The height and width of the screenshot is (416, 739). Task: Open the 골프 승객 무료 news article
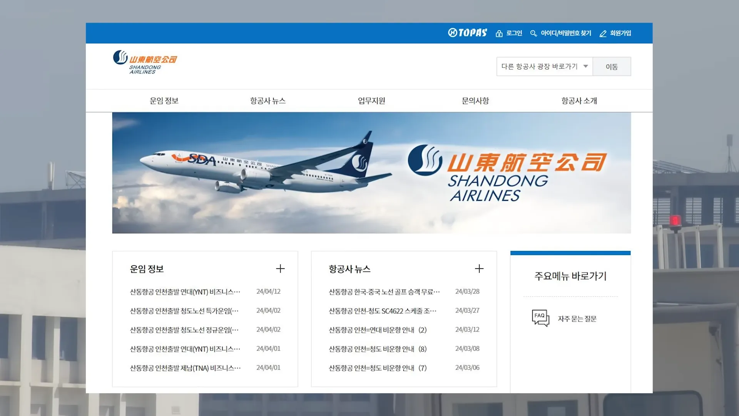tap(384, 292)
